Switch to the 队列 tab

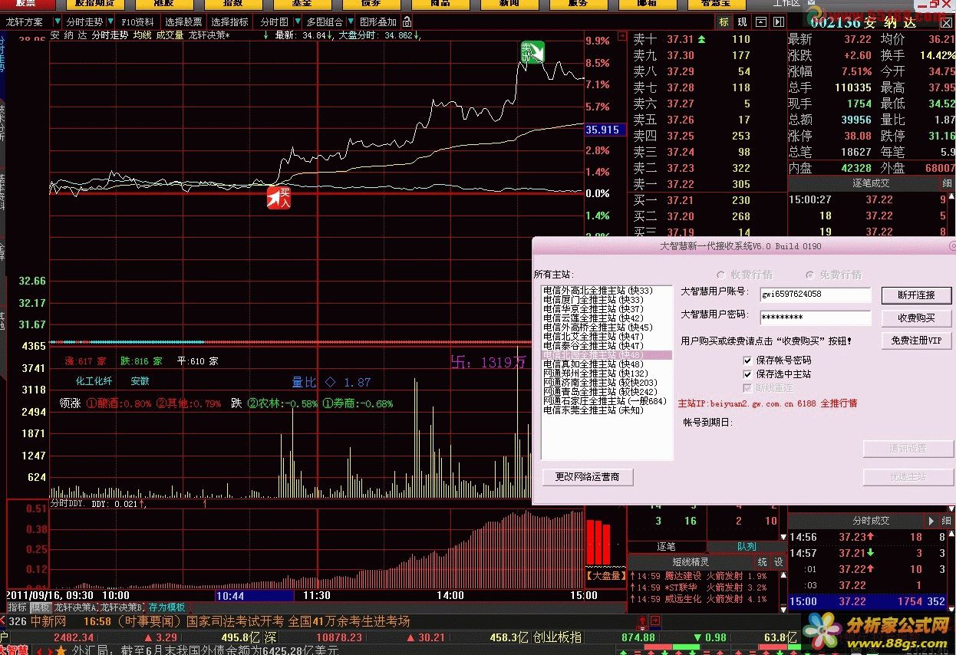click(x=747, y=547)
